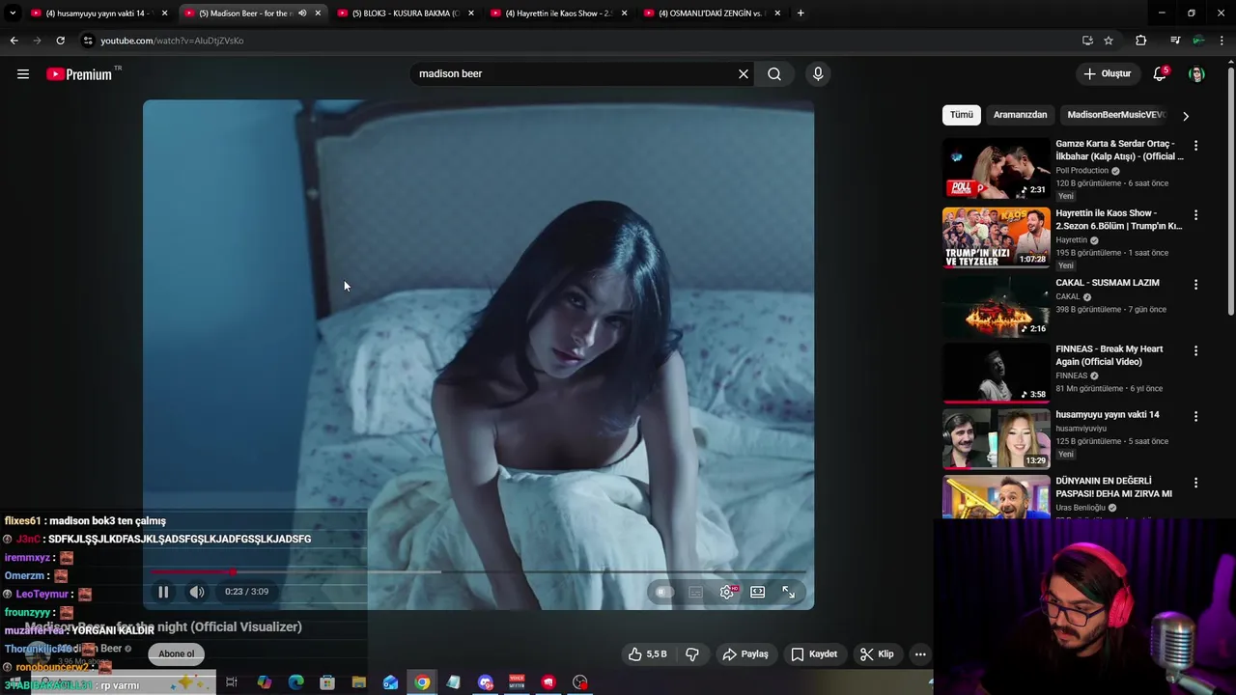The height and width of the screenshot is (695, 1236).
Task: Open YouTube account avatar menu
Action: tap(1196, 74)
